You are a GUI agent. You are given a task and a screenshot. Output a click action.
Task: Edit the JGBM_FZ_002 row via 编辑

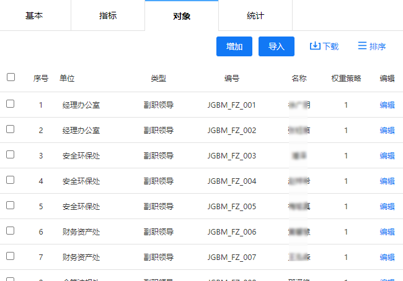[387, 131]
